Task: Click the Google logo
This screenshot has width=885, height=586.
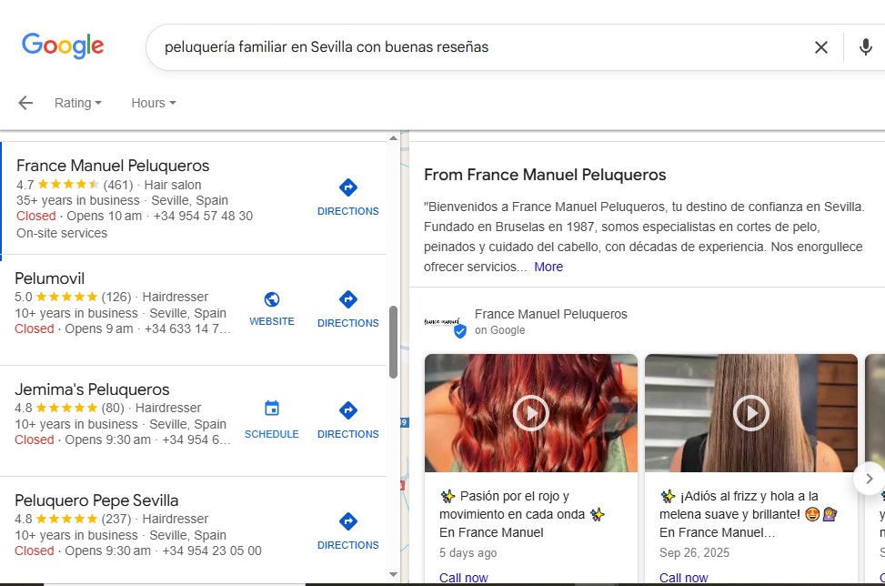Action: (x=63, y=45)
